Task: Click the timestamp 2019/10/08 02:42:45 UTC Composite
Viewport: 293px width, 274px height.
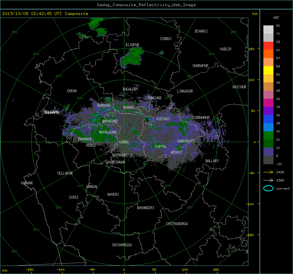Action: point(45,14)
